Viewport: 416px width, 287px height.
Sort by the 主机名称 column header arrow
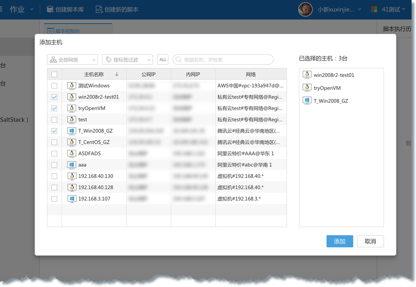point(117,74)
